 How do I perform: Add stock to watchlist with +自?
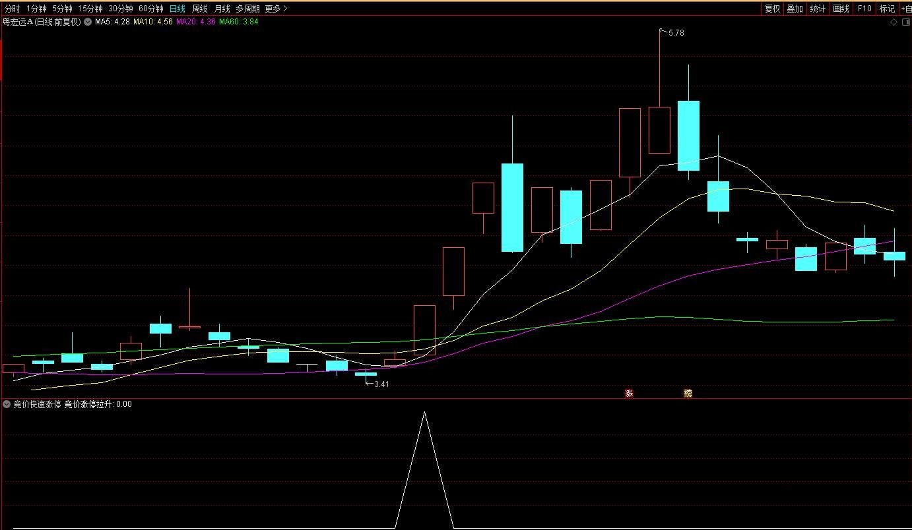(x=905, y=9)
